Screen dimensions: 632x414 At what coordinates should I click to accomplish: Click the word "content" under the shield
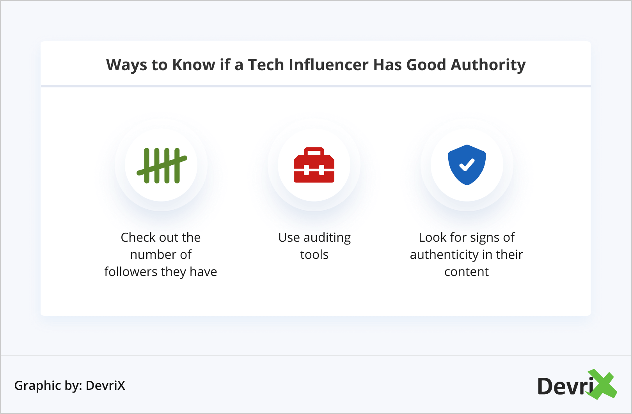[x=467, y=272]
